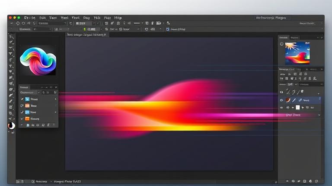Click the preset button at the options bar's start
This screenshot has height=186, width=332.
point(25,29)
